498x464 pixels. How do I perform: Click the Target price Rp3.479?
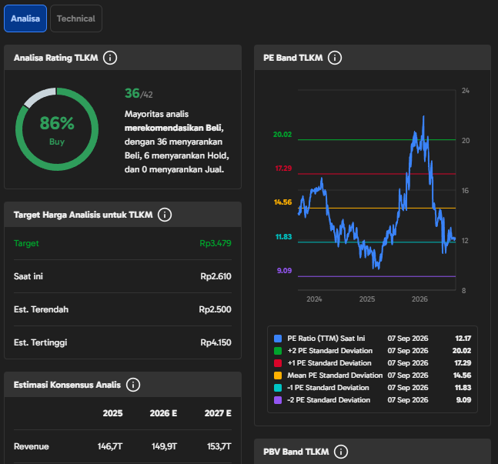coord(216,243)
